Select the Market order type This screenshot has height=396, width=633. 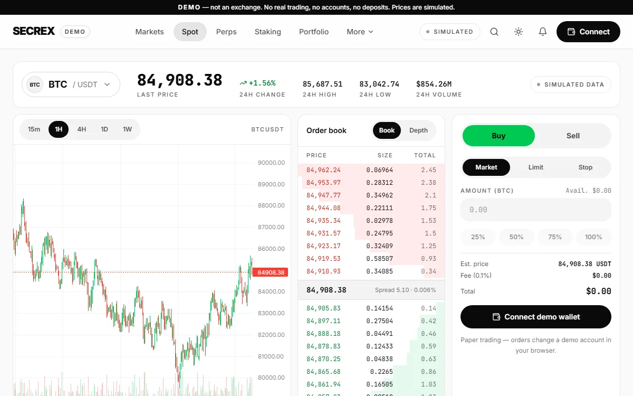point(486,167)
